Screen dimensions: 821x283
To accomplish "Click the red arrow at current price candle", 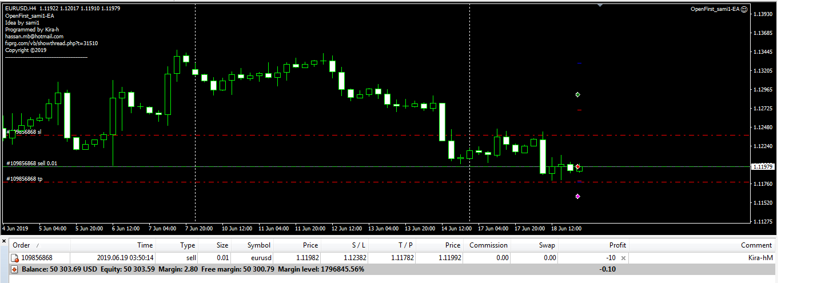I will click(x=578, y=166).
